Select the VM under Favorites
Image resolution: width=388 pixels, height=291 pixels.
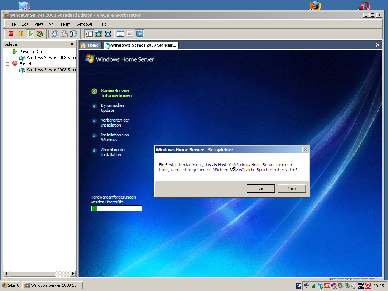51,70
